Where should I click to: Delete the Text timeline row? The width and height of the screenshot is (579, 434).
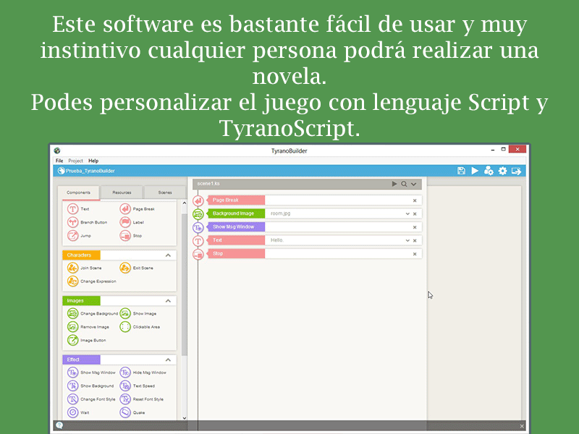(415, 240)
